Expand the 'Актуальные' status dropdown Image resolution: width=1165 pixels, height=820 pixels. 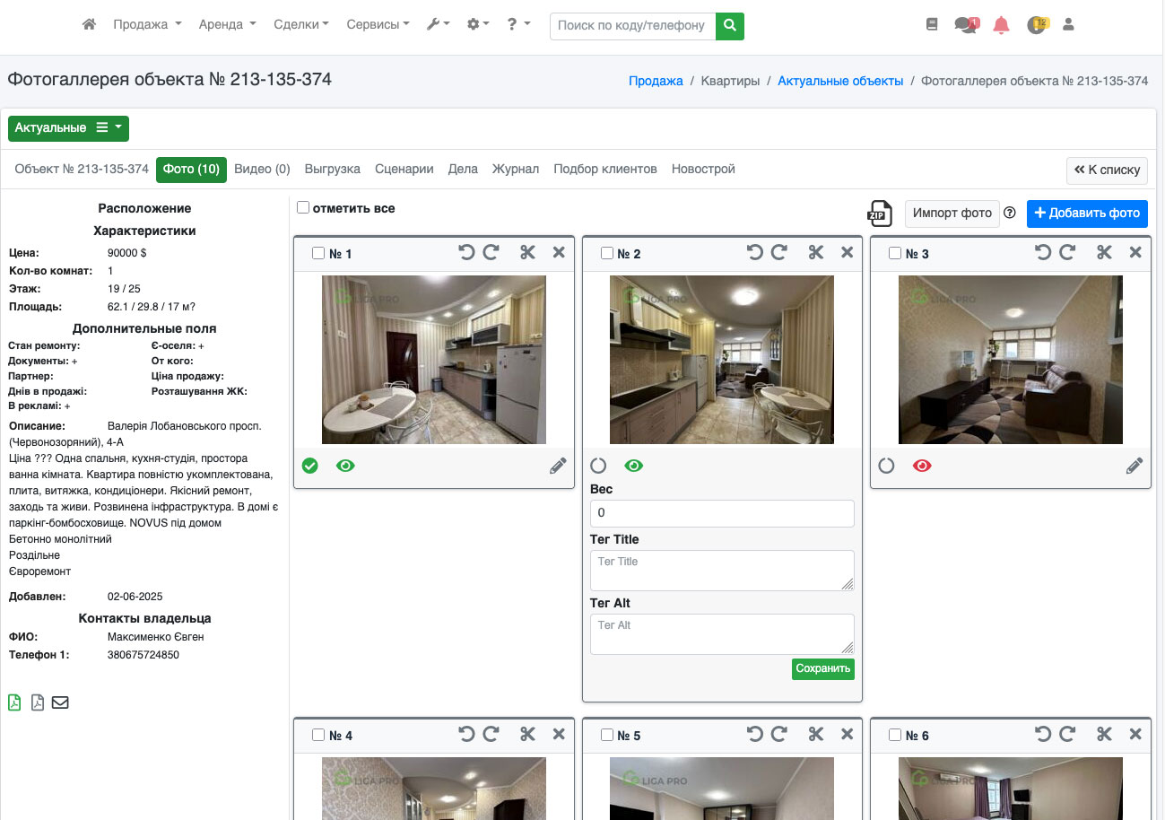click(x=68, y=128)
